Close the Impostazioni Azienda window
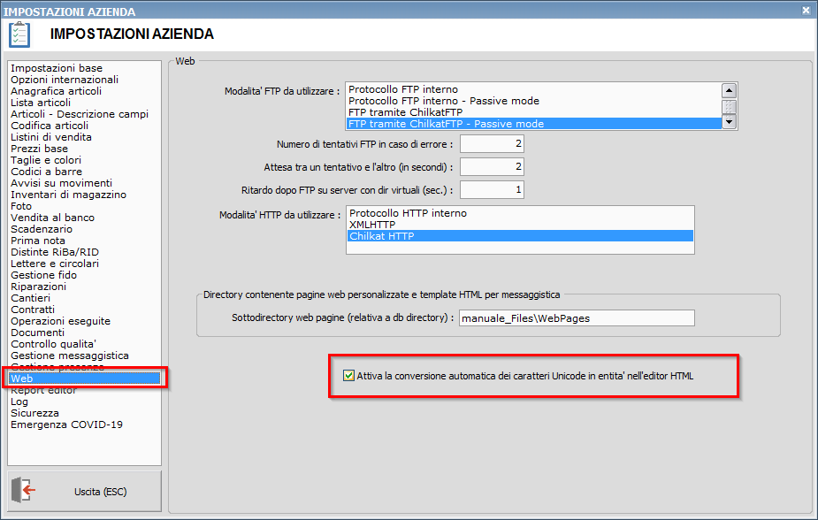The image size is (818, 520). [x=806, y=11]
